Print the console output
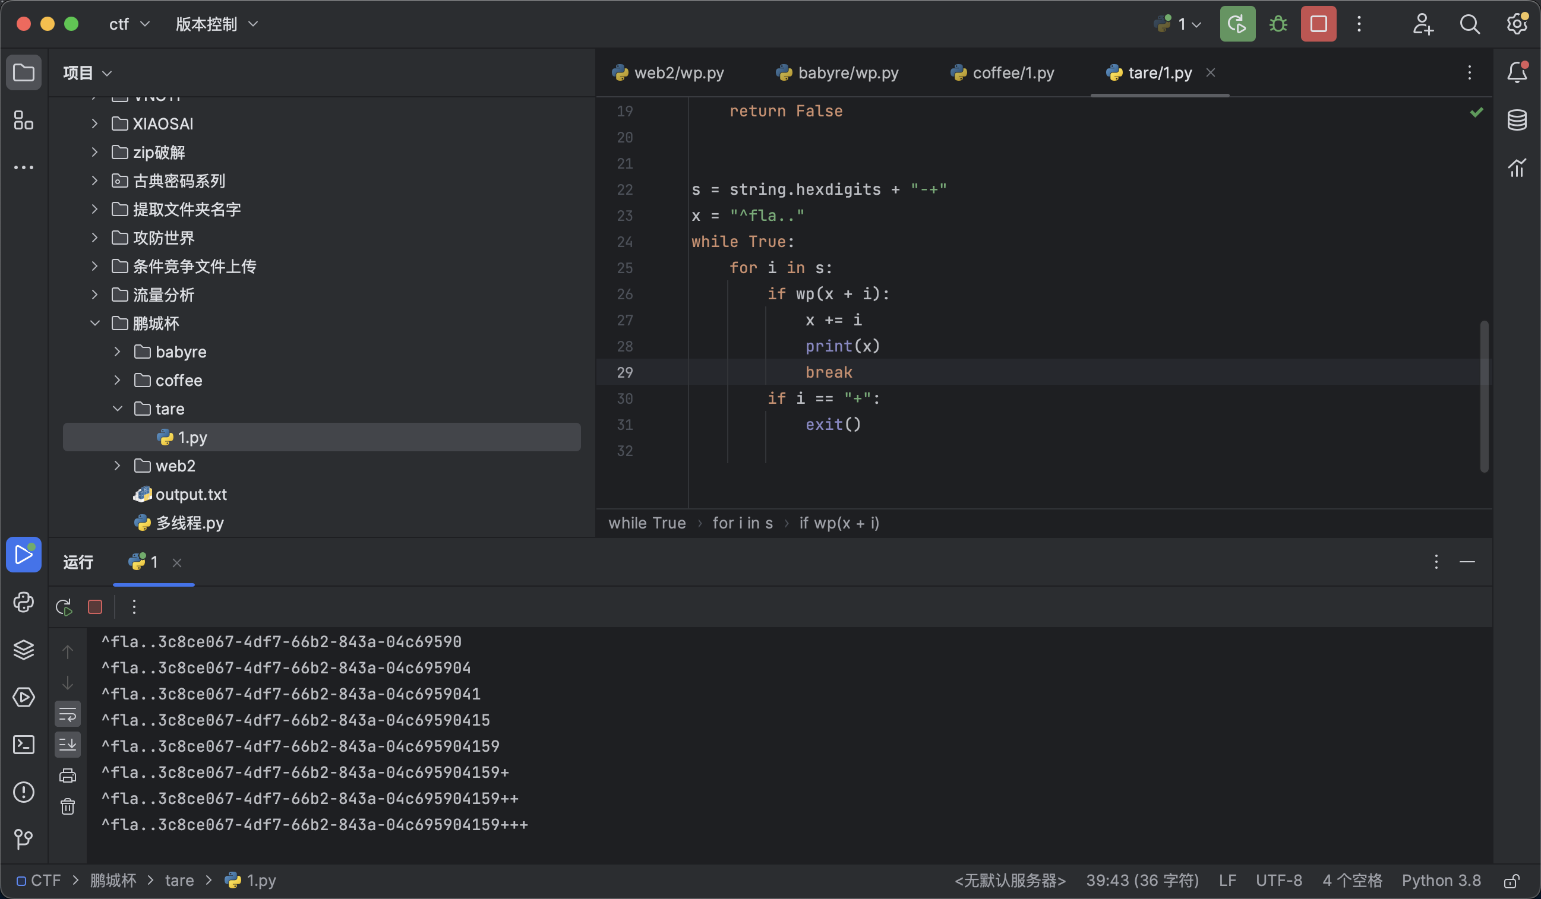The width and height of the screenshot is (1541, 899). 67,776
